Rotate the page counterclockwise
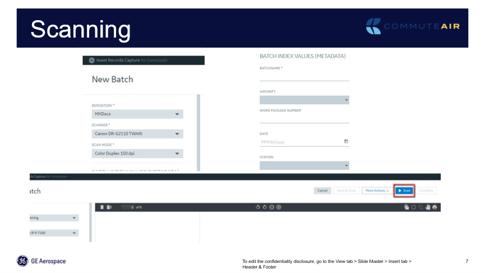The width and height of the screenshot is (485, 273). (x=258, y=207)
